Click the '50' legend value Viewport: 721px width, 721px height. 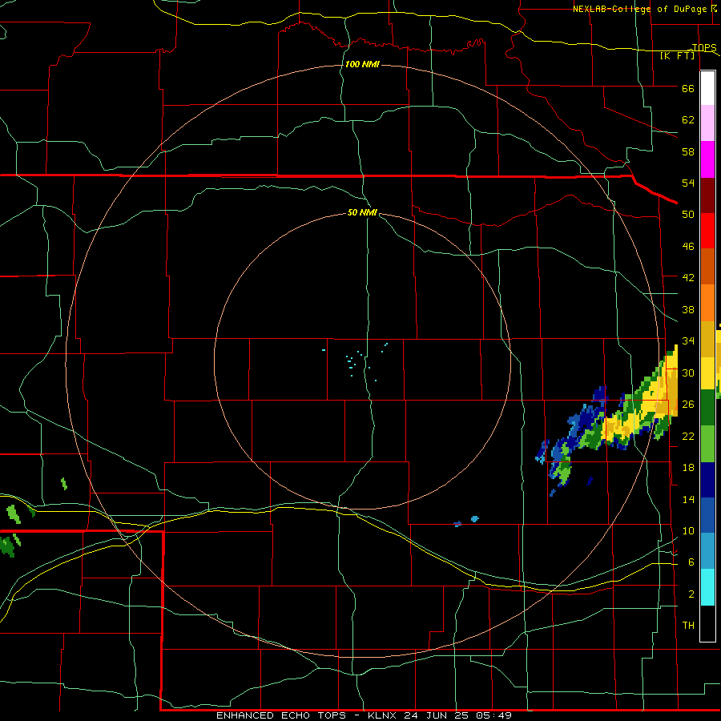point(688,214)
